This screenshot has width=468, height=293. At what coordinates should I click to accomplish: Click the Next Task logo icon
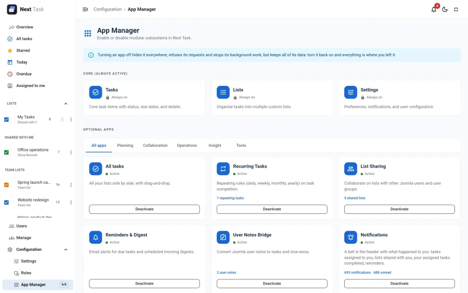pyautogui.click(x=12, y=9)
